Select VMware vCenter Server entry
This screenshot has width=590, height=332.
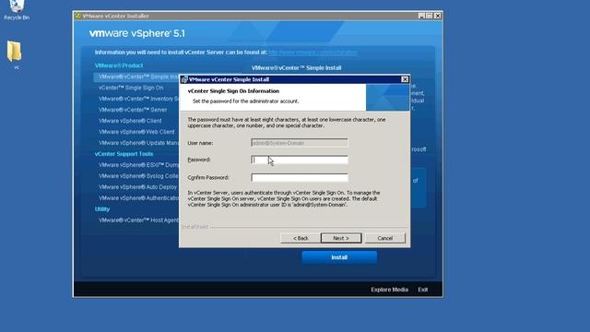pyautogui.click(x=133, y=110)
